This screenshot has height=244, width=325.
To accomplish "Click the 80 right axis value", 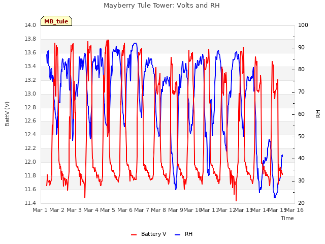I will tap(301, 69).
